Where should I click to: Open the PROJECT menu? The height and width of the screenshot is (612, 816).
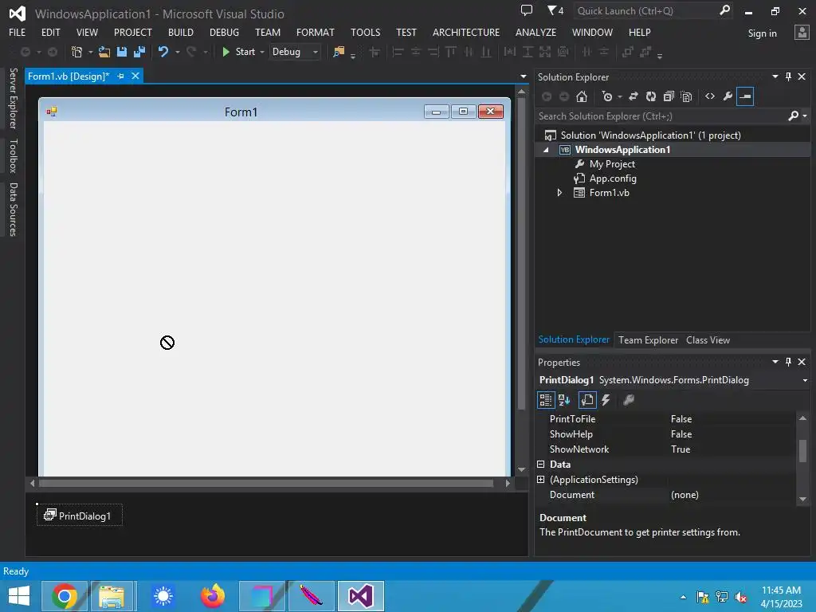pos(133,32)
